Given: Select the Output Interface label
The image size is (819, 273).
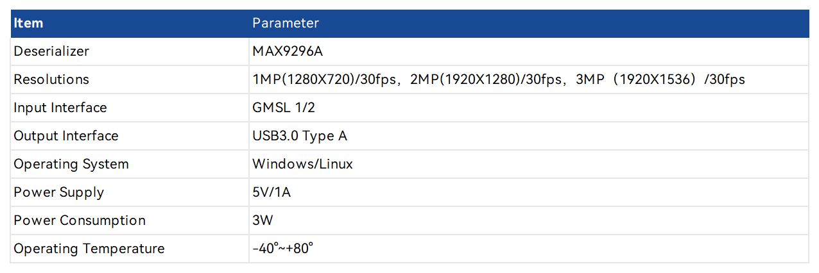Looking at the screenshot, I should [65, 136].
